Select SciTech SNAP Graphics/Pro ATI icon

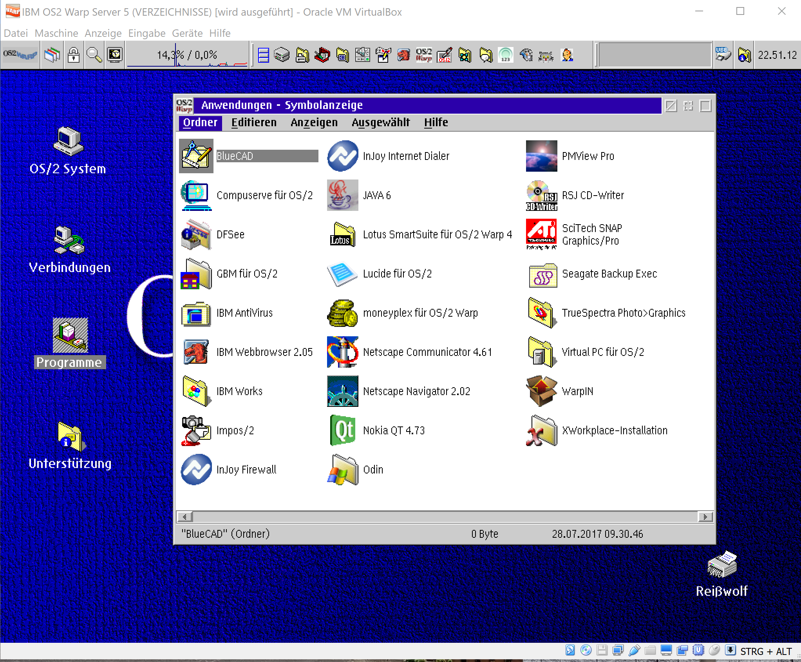(541, 234)
